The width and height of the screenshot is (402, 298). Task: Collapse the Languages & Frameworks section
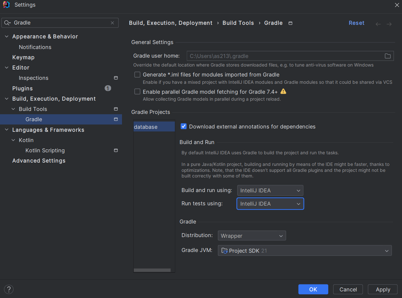[7, 130]
